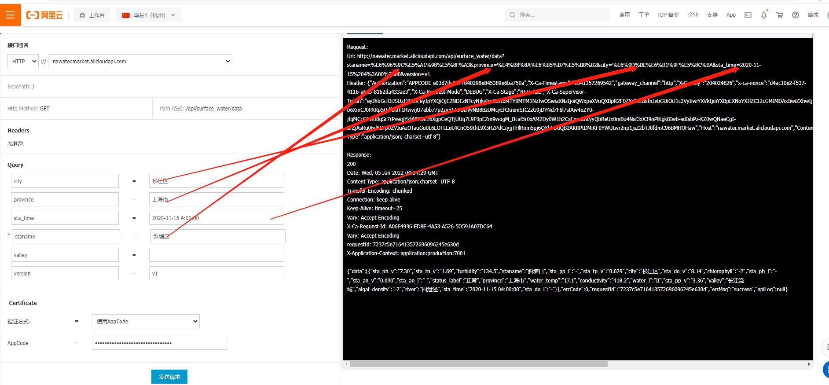The height and width of the screenshot is (385, 829).
Task: Click the Http Method: GET text
Action: pos(29,108)
